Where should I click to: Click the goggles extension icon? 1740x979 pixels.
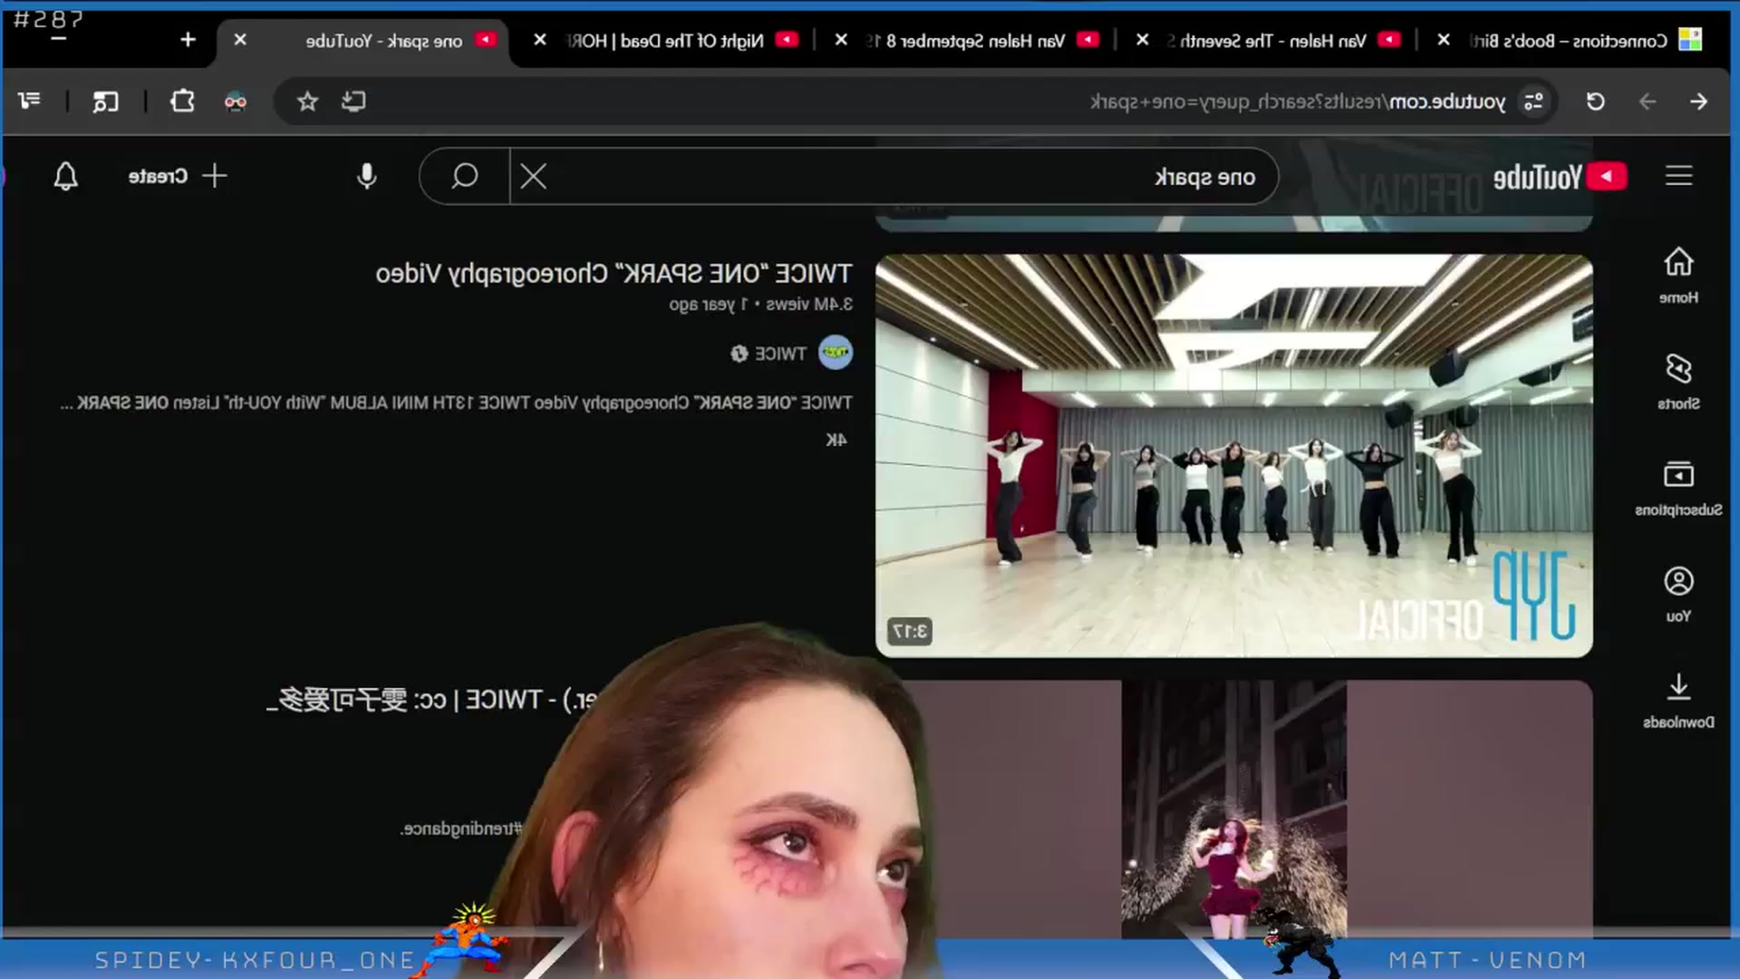pos(235,102)
